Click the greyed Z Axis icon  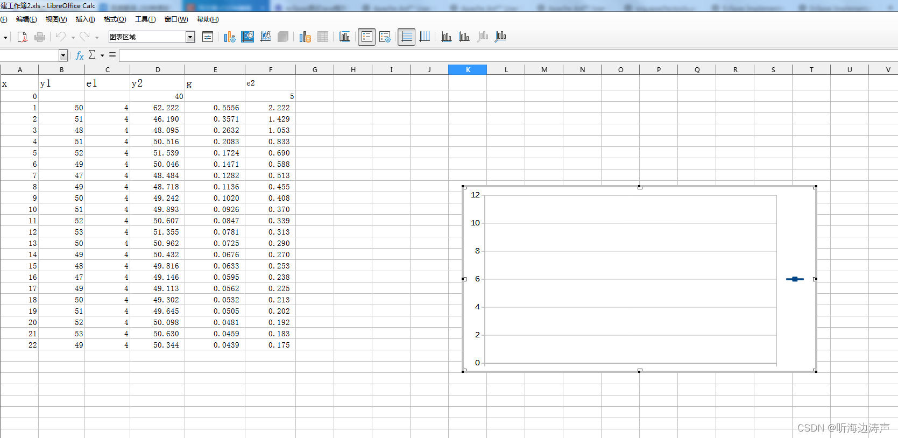(483, 37)
